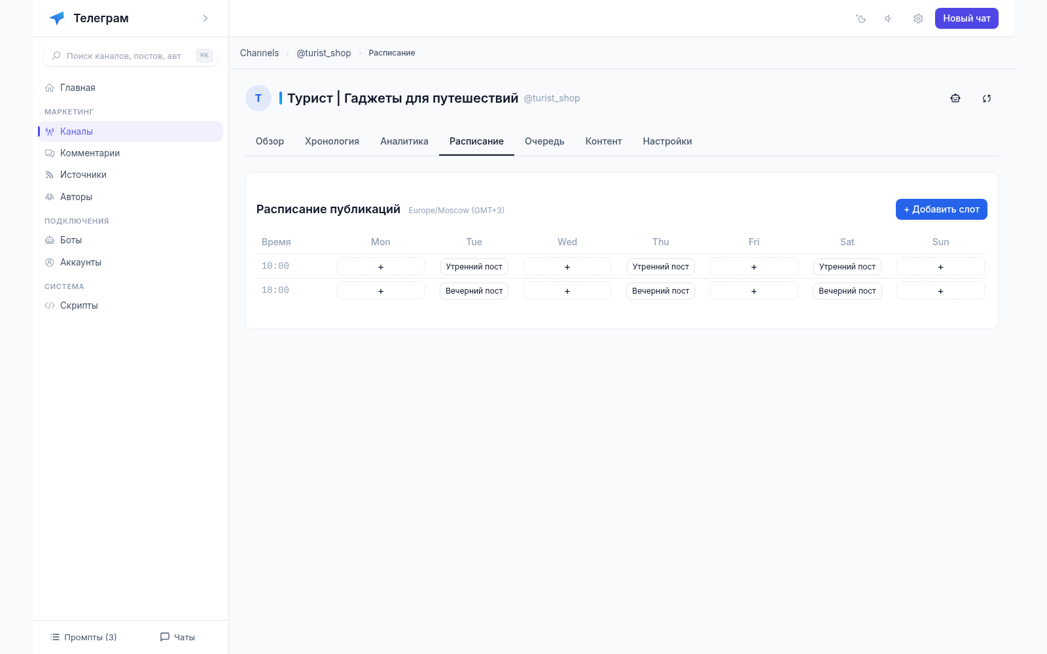Viewport: 1047px width, 654px height.
Task: Click Europe/Moscow (GMT+3) timezone label
Action: pos(456,211)
